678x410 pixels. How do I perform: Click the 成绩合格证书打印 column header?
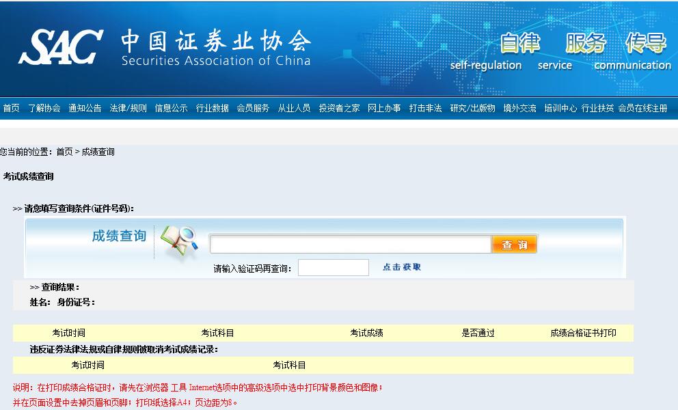pyautogui.click(x=583, y=333)
